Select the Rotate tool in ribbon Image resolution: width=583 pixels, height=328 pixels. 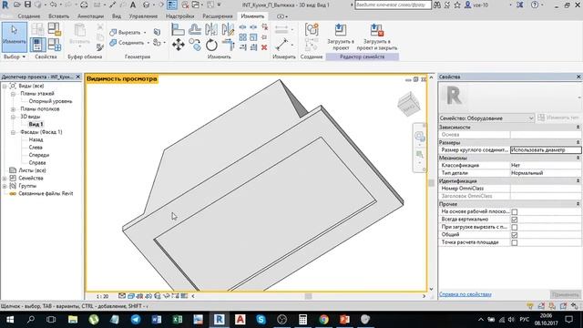[x=211, y=45]
